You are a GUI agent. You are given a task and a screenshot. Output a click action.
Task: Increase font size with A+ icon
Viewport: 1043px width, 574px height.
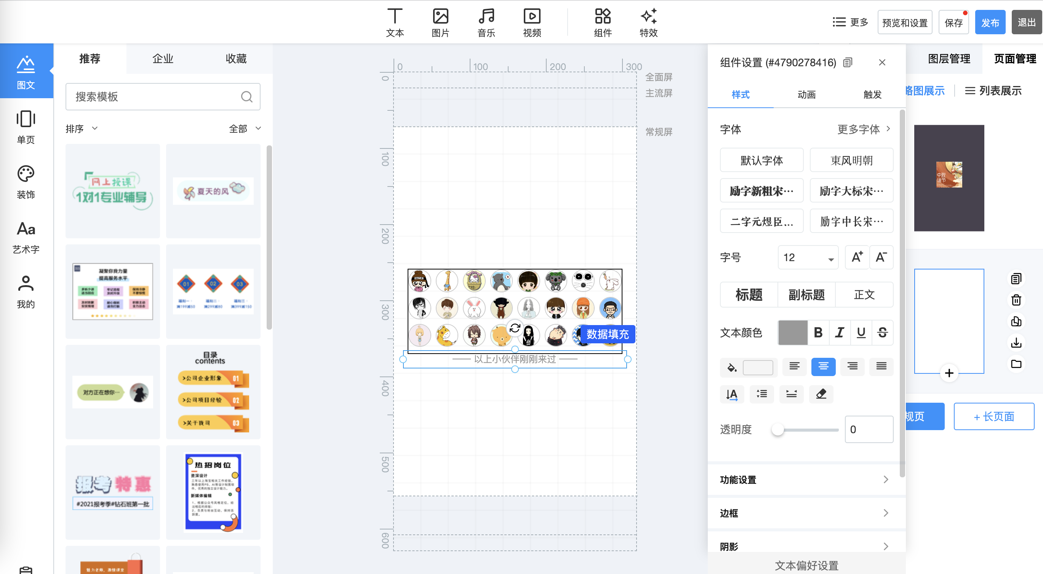point(857,257)
